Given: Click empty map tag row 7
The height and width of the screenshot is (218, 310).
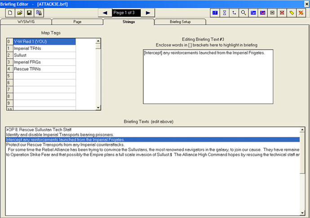Looking at the screenshot, I should (x=44, y=89).
